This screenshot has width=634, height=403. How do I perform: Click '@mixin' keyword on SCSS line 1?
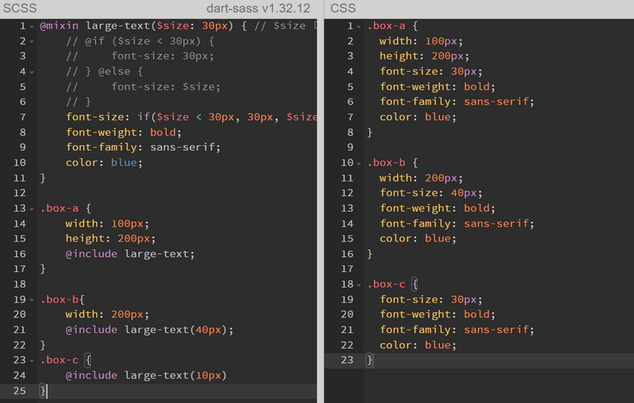[x=59, y=26]
